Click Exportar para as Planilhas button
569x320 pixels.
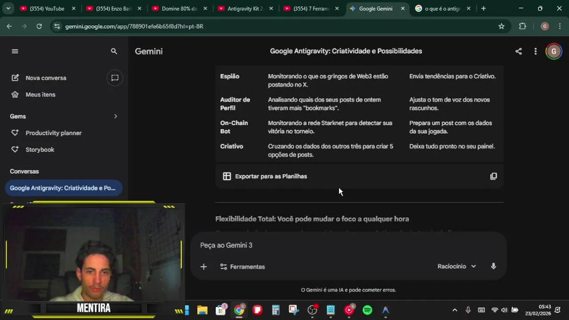(x=265, y=176)
